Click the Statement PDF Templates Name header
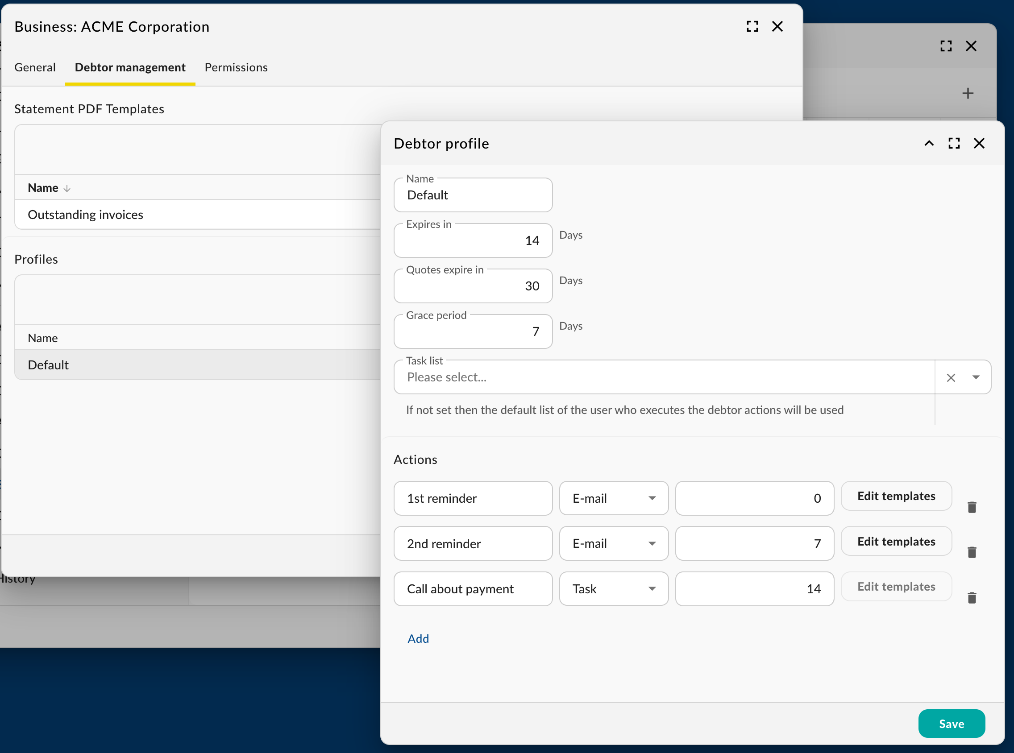The width and height of the screenshot is (1014, 753). [43, 188]
